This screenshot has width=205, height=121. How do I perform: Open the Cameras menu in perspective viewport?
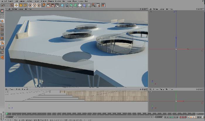[14, 9]
